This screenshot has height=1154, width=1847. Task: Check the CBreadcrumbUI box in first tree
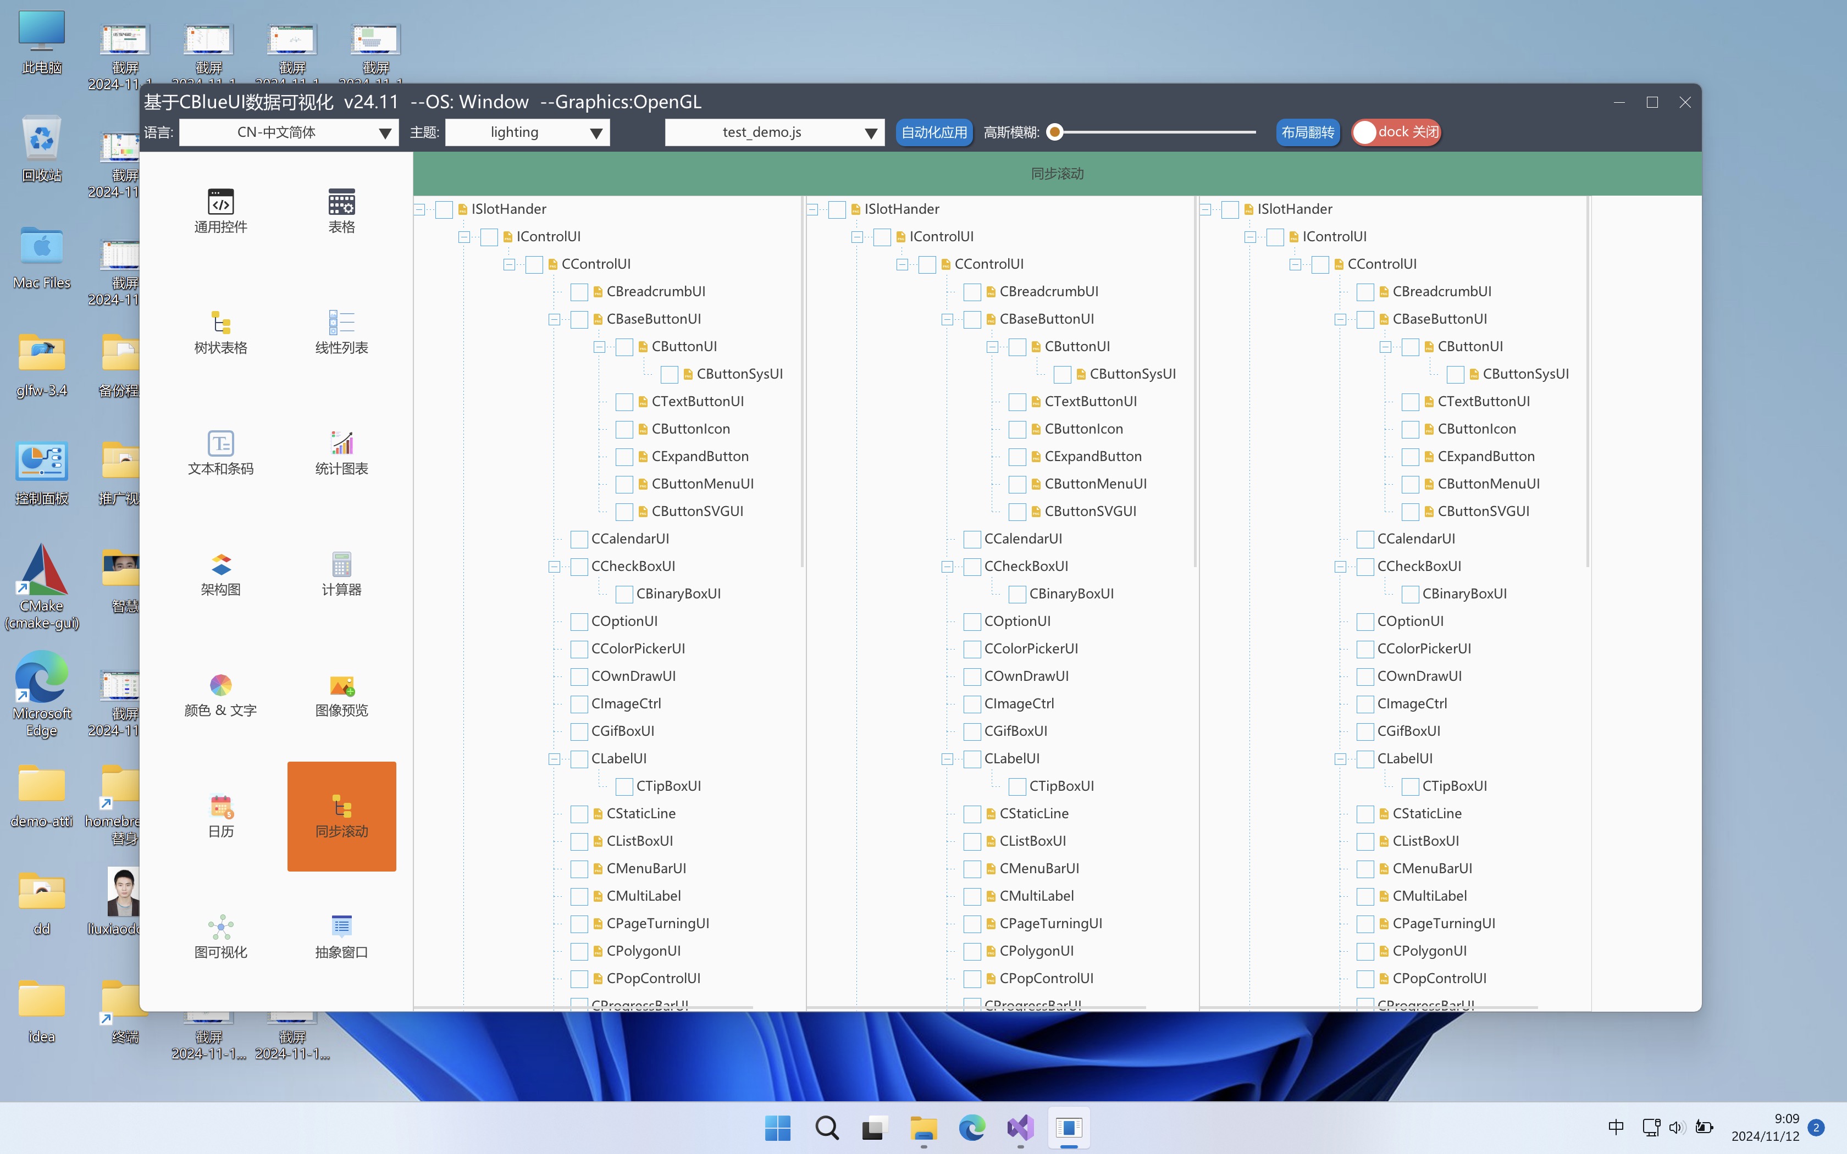pos(579,292)
